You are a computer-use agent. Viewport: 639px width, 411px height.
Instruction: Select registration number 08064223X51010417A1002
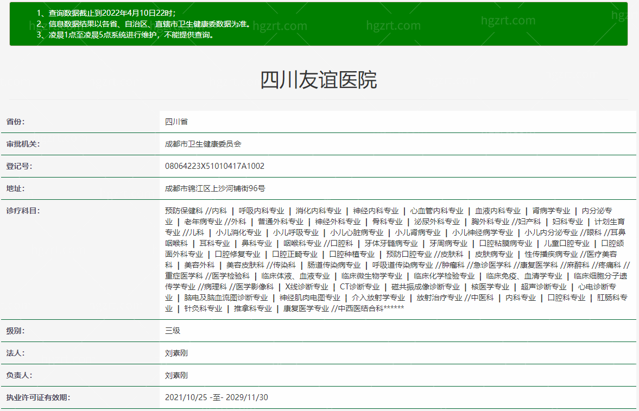[x=215, y=166]
